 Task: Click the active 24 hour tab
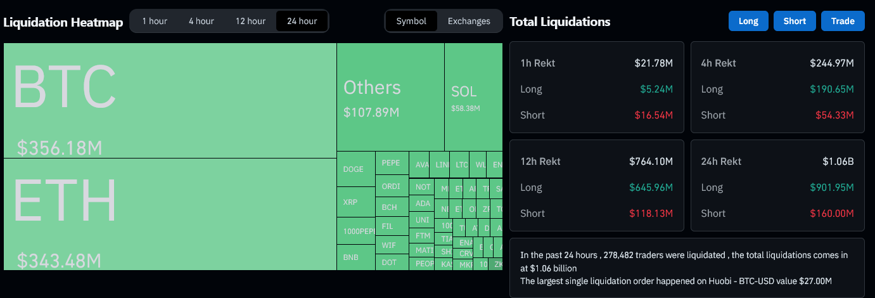pyautogui.click(x=302, y=21)
